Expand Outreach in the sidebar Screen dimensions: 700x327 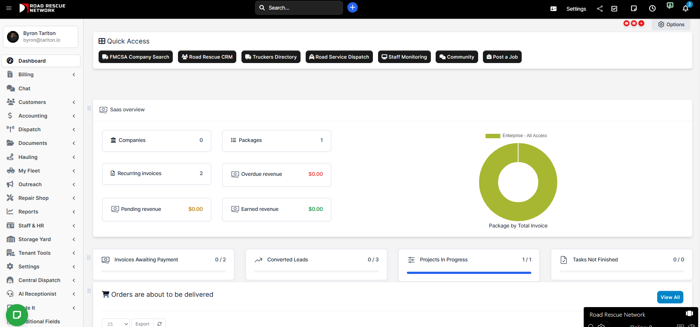pyautogui.click(x=41, y=184)
